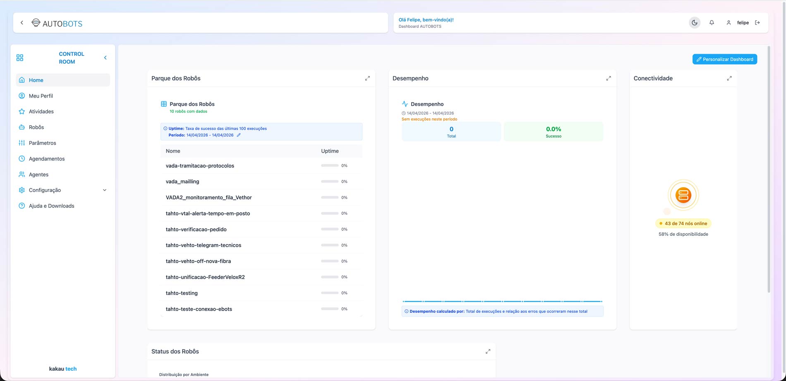Expand the Desempenho panel to fullscreen

click(x=609, y=79)
